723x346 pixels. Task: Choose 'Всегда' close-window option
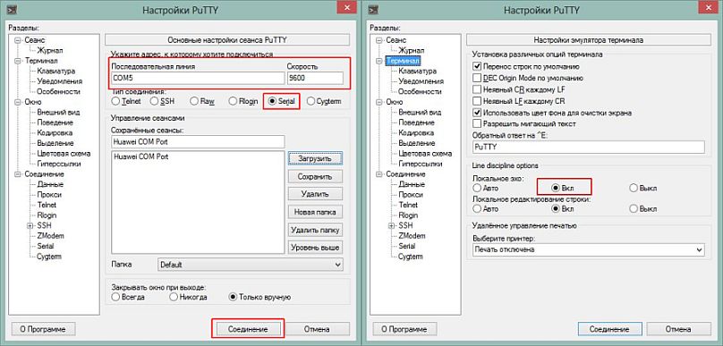tap(115, 297)
